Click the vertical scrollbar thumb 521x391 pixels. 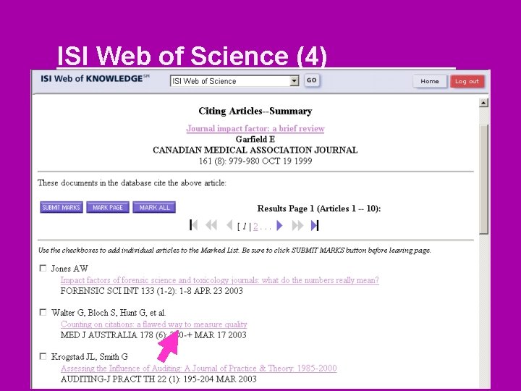click(x=484, y=180)
